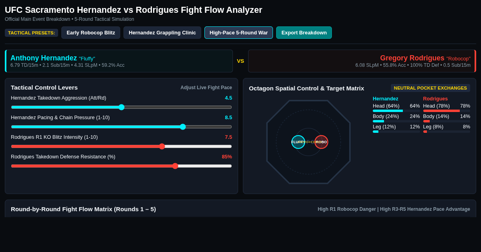Click the NEUTRAL POCKET EXCHANGES badge
The height and width of the screenshot is (252, 481).
pyautogui.click(x=430, y=88)
